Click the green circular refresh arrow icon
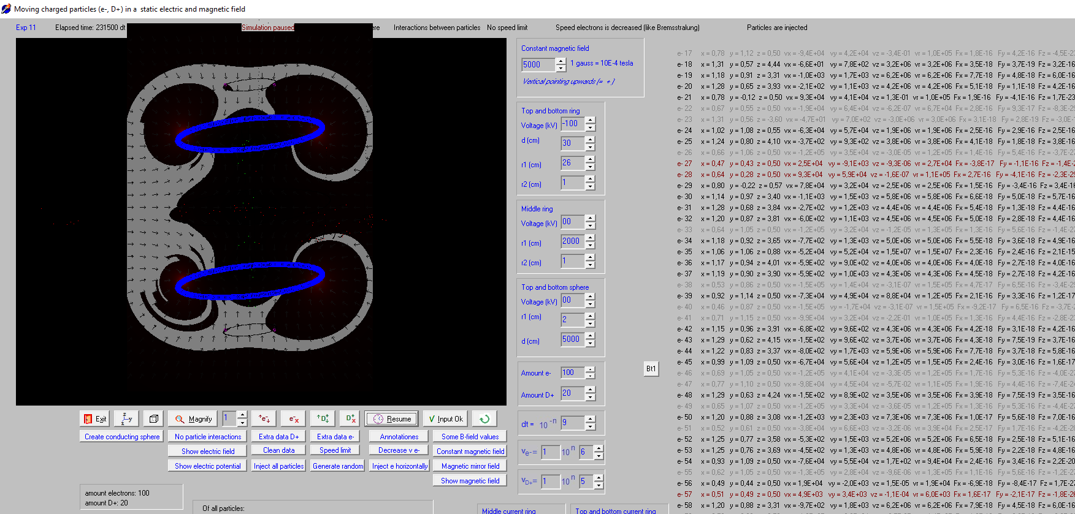The width and height of the screenshot is (1075, 514). tap(484, 419)
